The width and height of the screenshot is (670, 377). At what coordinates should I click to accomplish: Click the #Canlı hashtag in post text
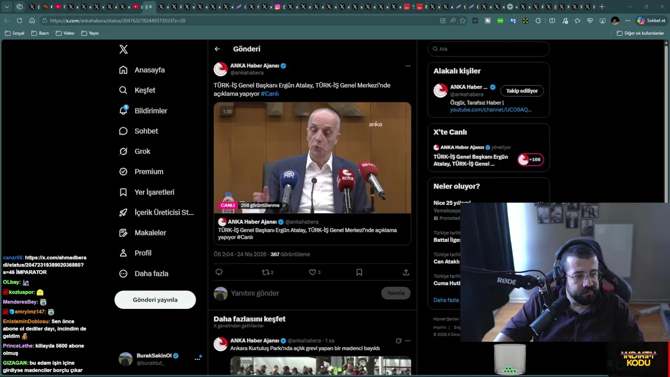click(x=270, y=94)
